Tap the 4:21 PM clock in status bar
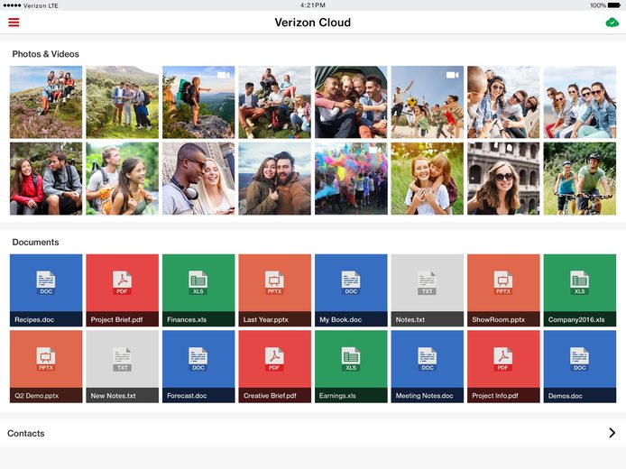This screenshot has height=469, width=626. click(313, 5)
